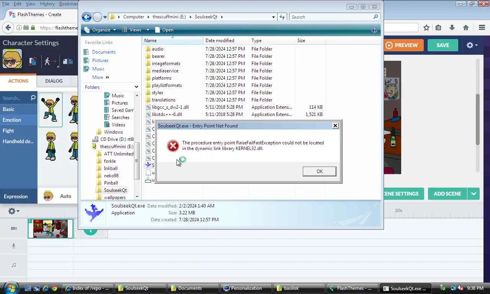
Task: Select libgcc_s_dw2-1.dll file
Action: (x=170, y=107)
